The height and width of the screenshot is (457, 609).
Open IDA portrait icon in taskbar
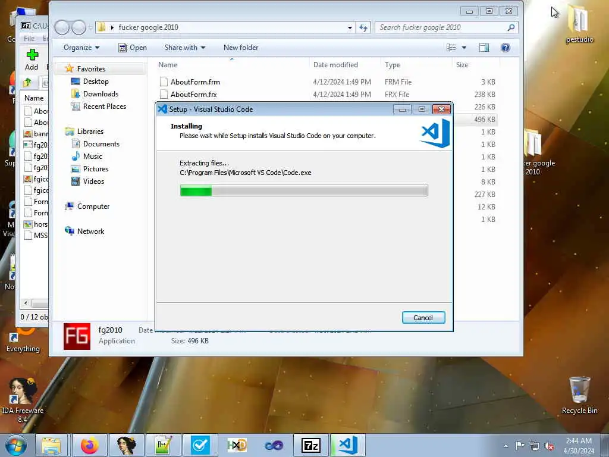click(127, 445)
